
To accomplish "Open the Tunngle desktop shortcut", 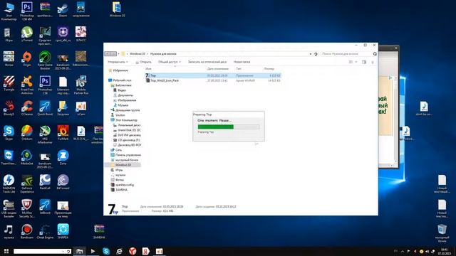I will coord(9,84).
